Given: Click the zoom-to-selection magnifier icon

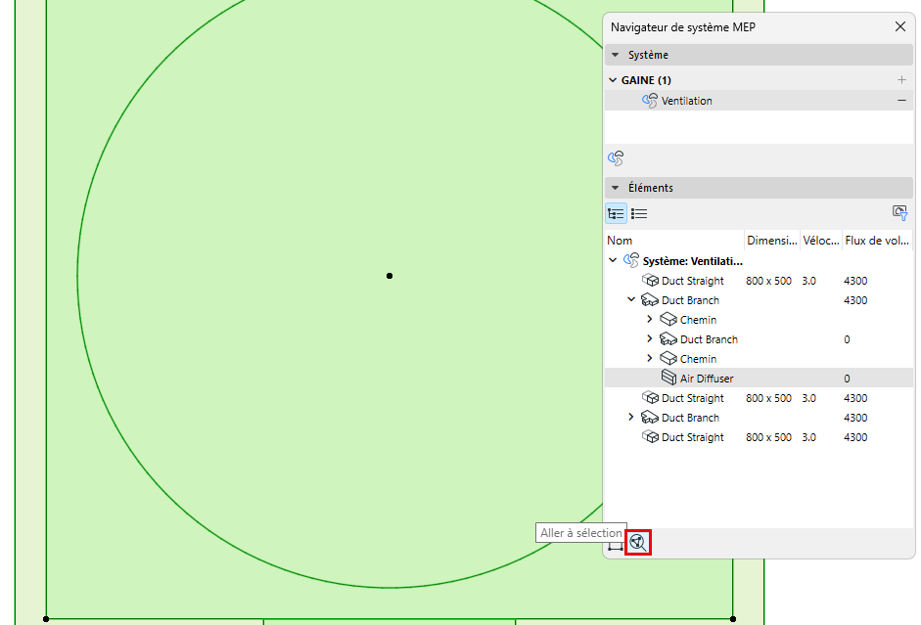Looking at the screenshot, I should point(638,542).
